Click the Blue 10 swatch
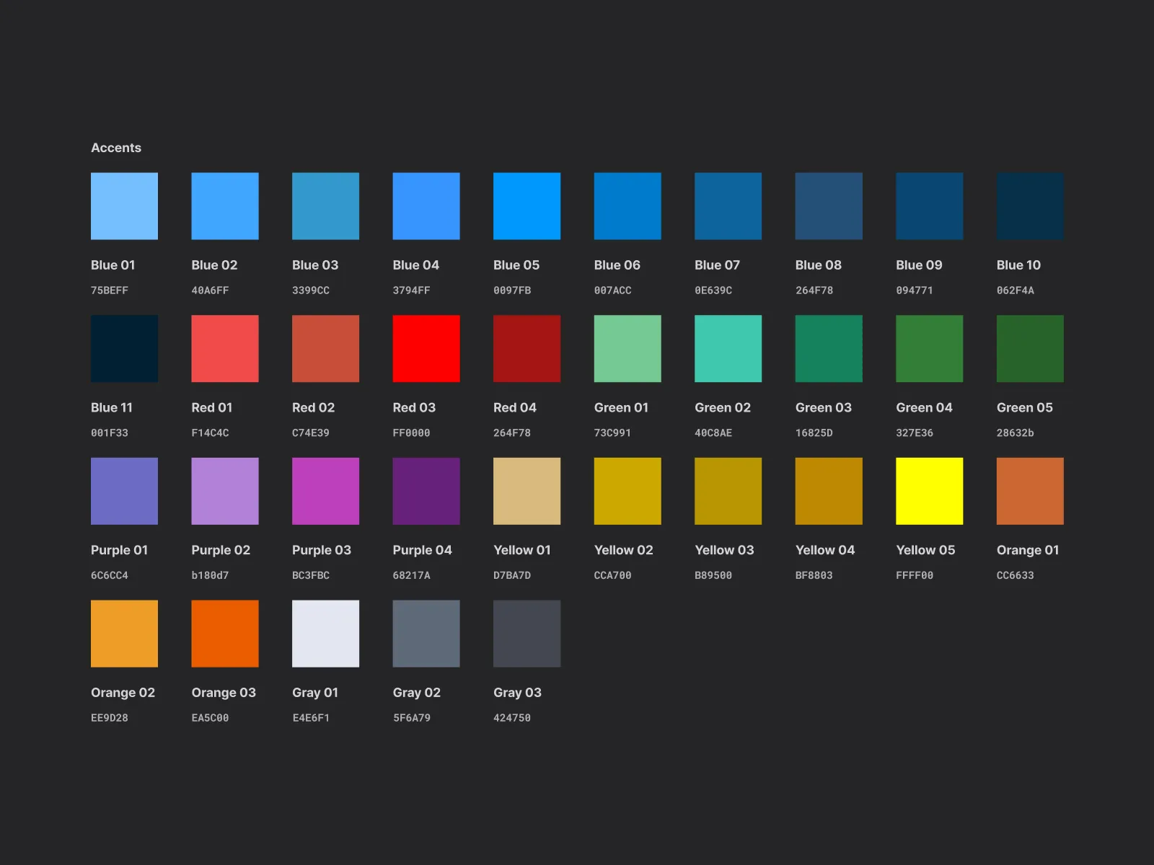This screenshot has height=865, width=1154. click(1029, 205)
